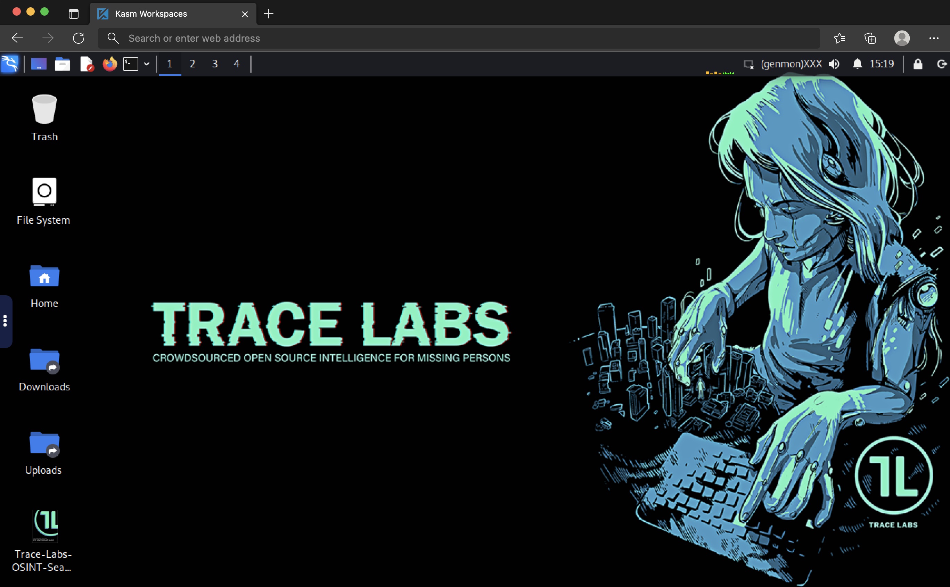Click the File Manager icon

62,64
